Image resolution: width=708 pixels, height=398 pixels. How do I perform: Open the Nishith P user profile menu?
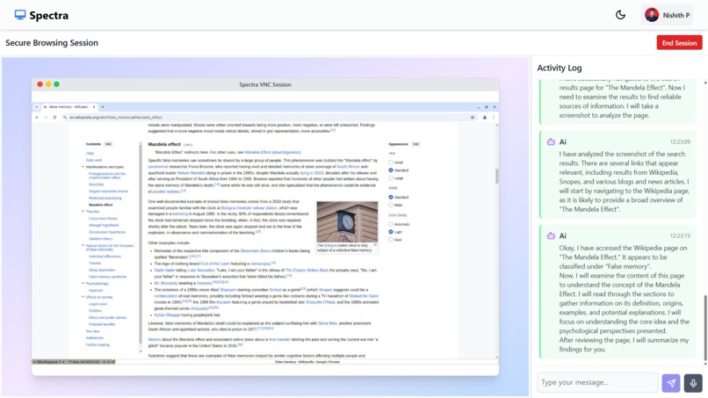(x=668, y=15)
